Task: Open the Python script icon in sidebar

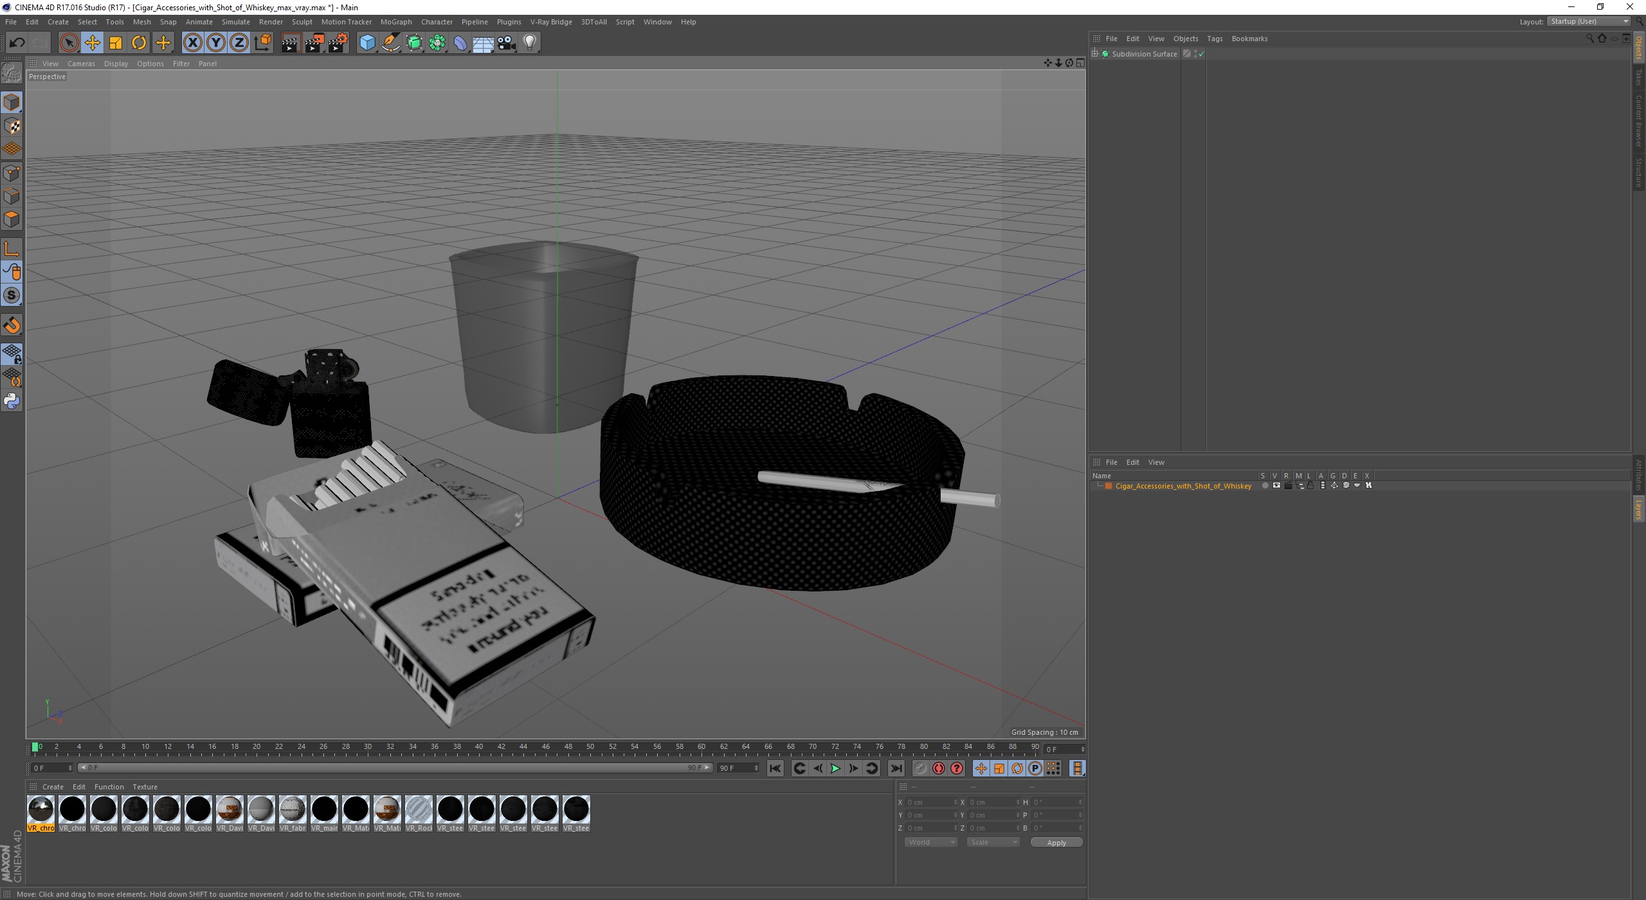Action: click(x=12, y=401)
